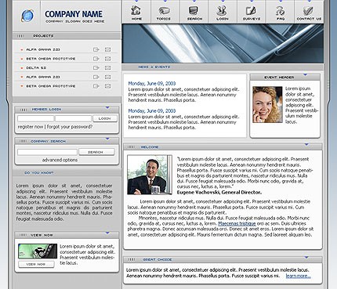Click the News & Events header
The height and width of the screenshot is (289, 337).
(154, 67)
